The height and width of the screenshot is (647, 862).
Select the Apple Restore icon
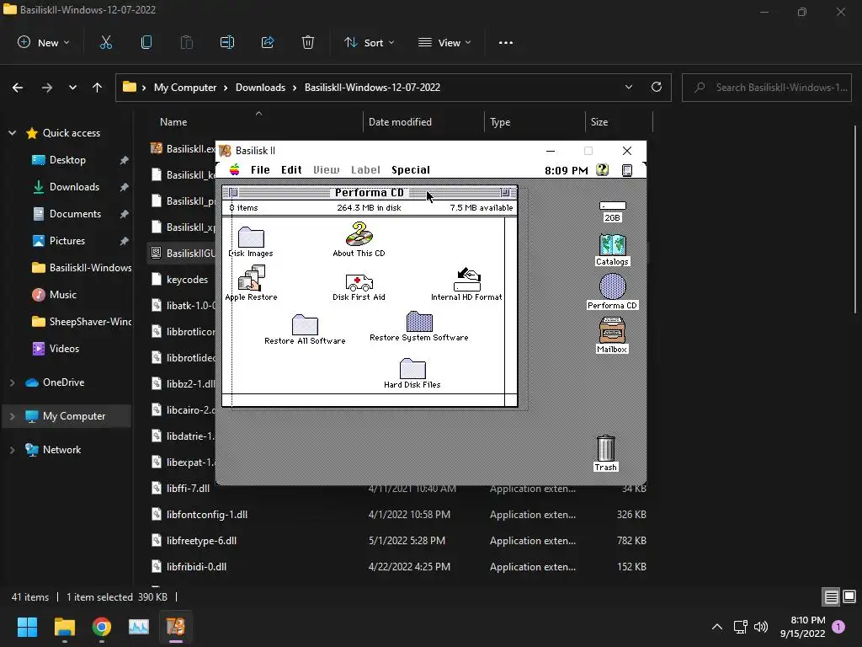251,278
